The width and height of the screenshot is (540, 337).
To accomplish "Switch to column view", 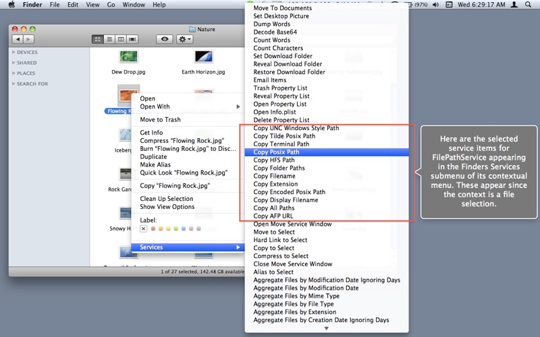I will pos(121,39).
